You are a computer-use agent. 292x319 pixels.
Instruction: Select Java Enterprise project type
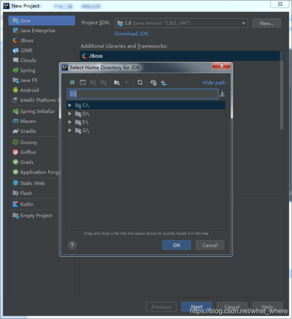pyautogui.click(x=42, y=30)
